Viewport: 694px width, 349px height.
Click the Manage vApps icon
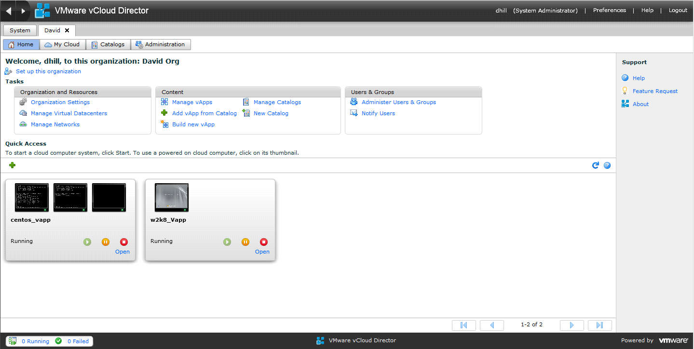click(164, 102)
